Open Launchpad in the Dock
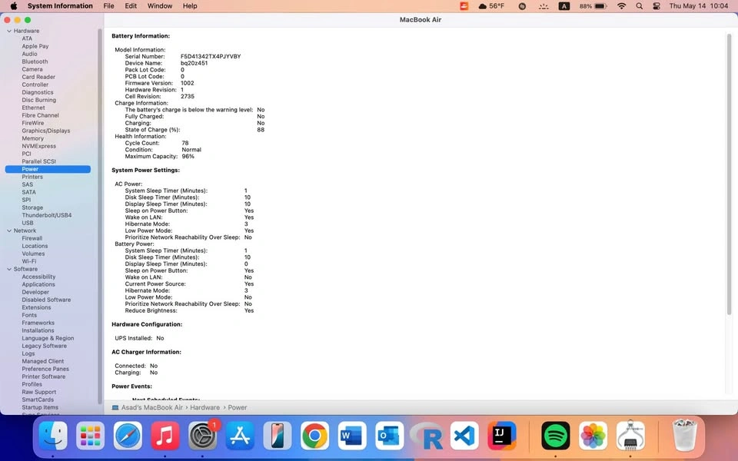 [x=90, y=436]
